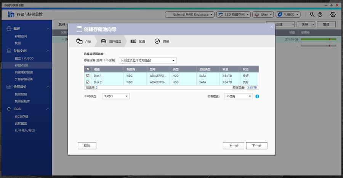Click the 下一步 button
This screenshot has height=178, width=343.
point(256,146)
